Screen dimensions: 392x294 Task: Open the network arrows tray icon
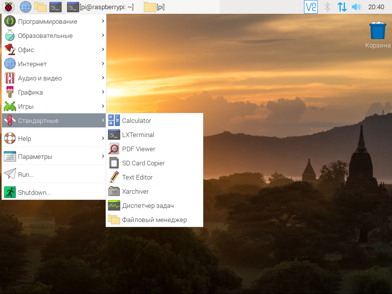click(x=342, y=7)
